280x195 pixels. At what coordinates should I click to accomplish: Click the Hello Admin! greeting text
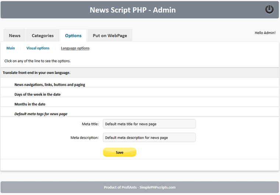tap(265, 33)
